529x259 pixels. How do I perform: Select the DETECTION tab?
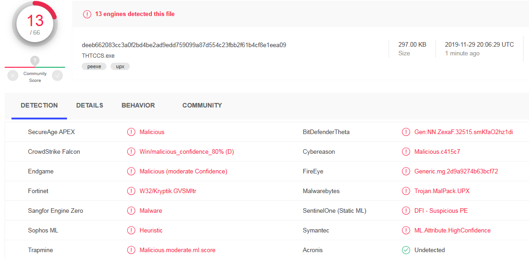point(39,105)
